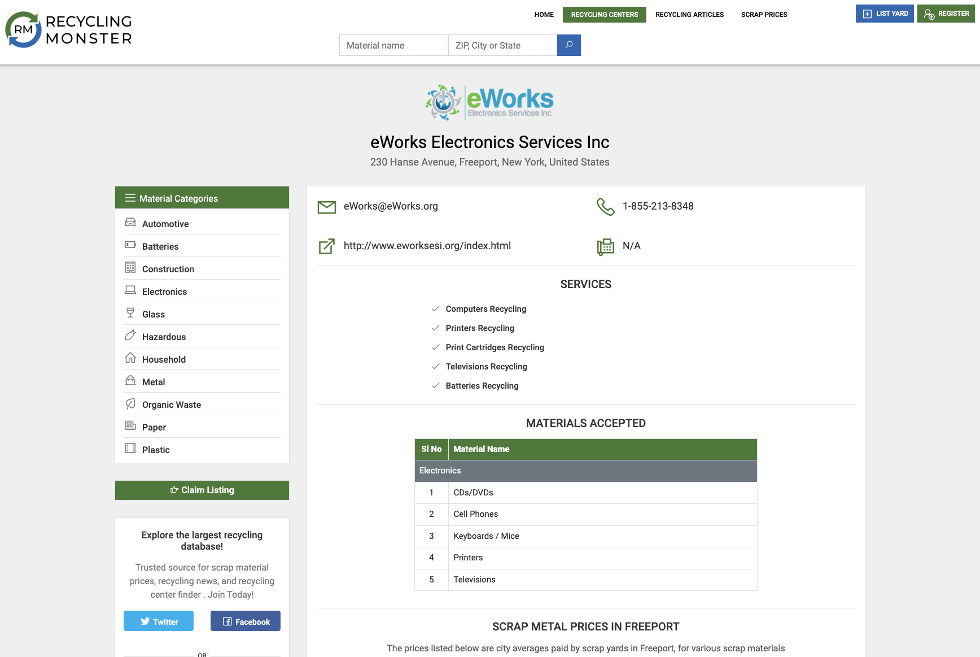Click the Paper category icon
The width and height of the screenshot is (980, 657).
[x=130, y=425]
